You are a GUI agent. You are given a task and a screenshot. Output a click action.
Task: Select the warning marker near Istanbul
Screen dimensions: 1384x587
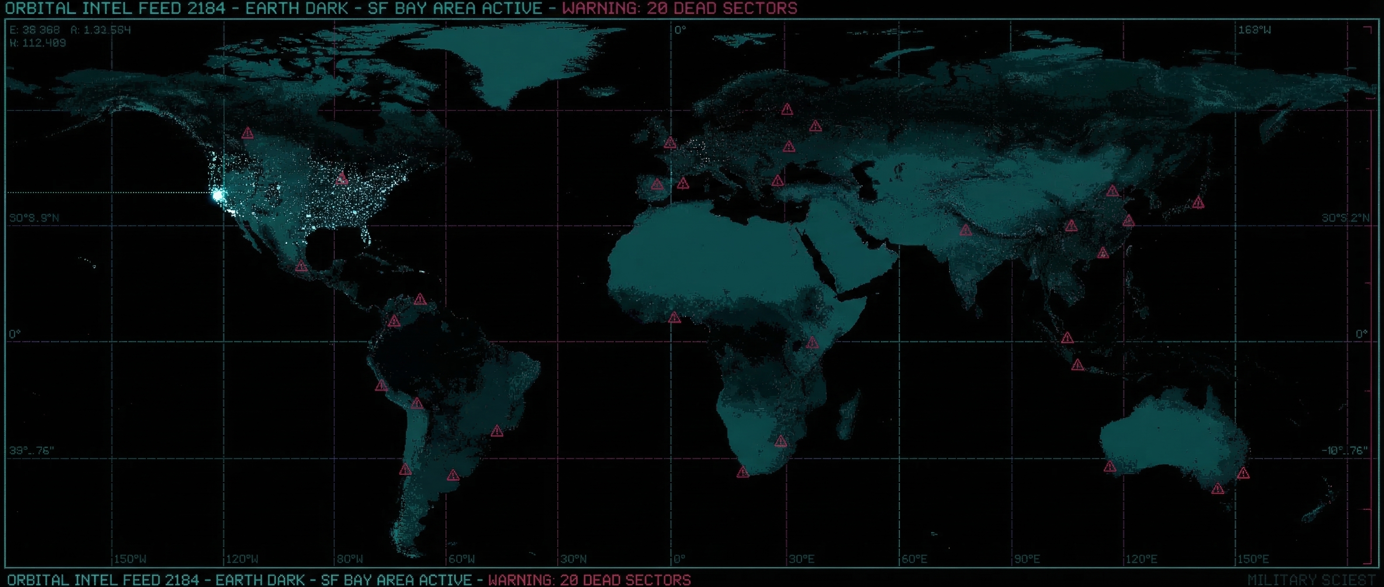click(x=778, y=180)
